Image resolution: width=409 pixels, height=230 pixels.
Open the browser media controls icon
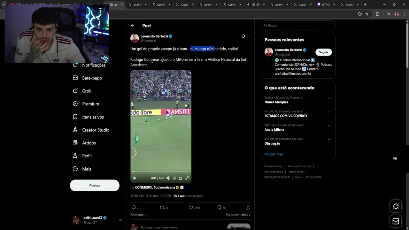point(389,14)
